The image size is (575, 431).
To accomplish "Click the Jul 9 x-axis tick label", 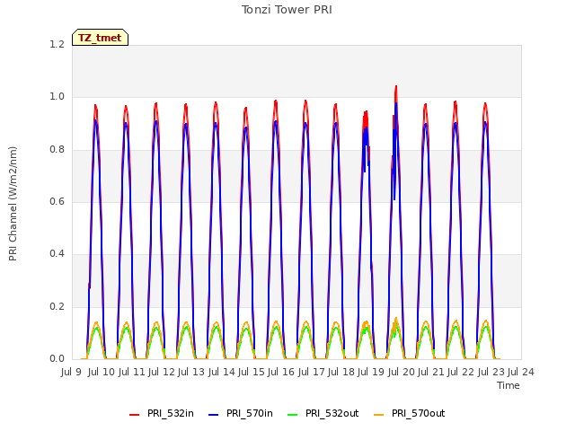I will (71, 372).
